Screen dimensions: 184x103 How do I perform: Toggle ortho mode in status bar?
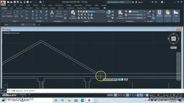point(124,95)
